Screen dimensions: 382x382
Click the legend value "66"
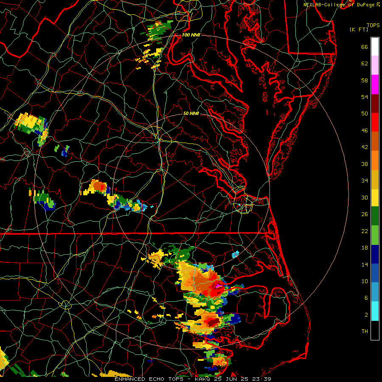coord(365,47)
